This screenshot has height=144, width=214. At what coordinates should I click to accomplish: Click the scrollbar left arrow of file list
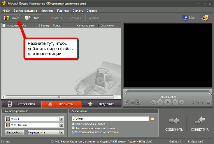point(4,97)
